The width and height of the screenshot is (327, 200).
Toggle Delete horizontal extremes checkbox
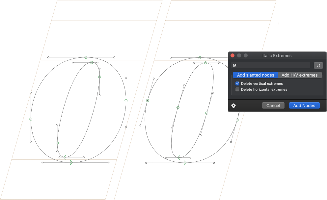coord(237,89)
